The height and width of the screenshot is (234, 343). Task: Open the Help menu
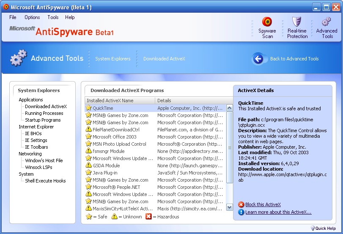pos(70,17)
